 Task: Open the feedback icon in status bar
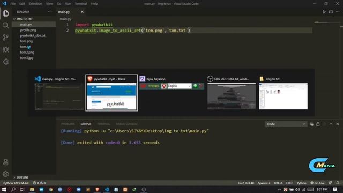(330, 183)
